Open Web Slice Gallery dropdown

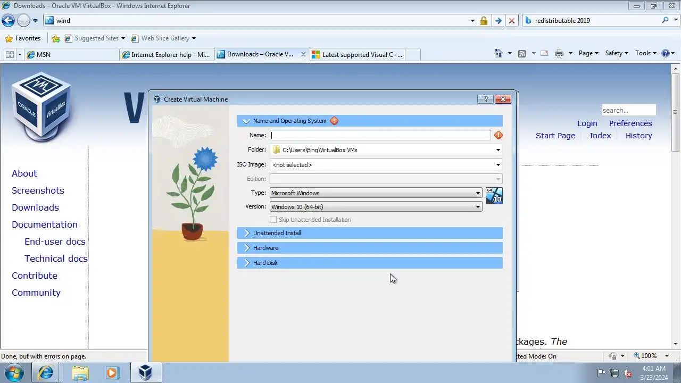tap(163, 38)
